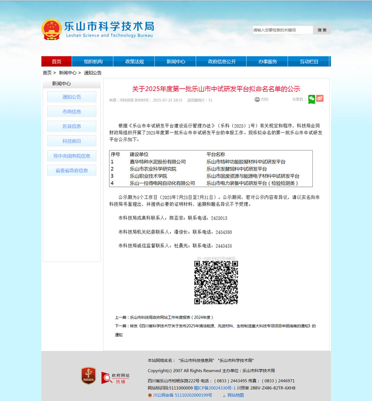Image resolution: width=372 pixels, height=401 pixels.
Task: Share the article via WeChat icon
Action: tap(311, 99)
